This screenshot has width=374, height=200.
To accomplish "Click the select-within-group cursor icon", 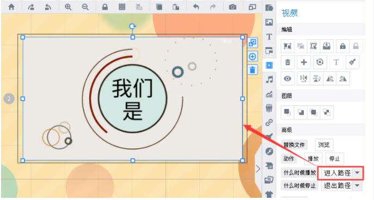I will coord(314,46).
